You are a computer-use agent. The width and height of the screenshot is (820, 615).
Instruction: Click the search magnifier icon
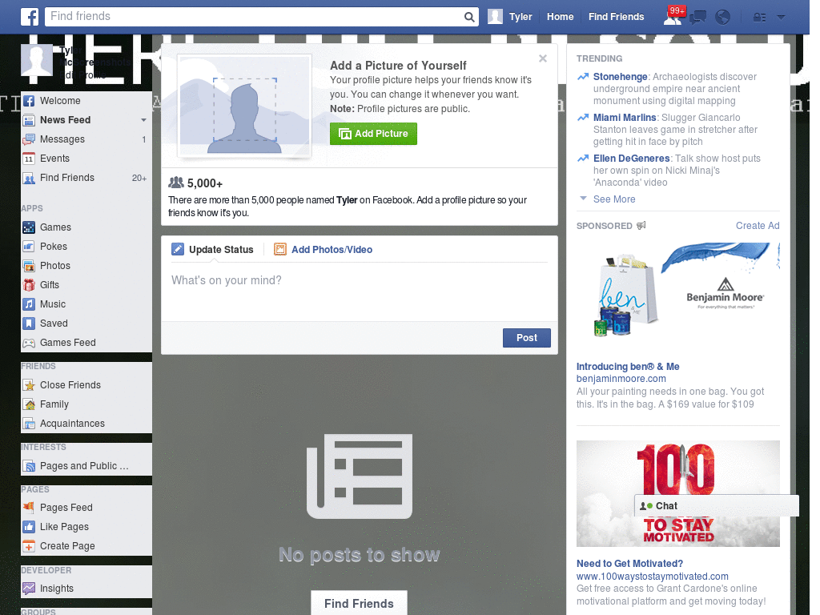469,18
